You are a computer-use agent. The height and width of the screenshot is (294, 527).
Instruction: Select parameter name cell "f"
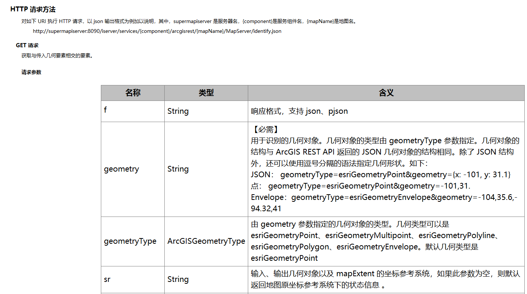pos(133,111)
